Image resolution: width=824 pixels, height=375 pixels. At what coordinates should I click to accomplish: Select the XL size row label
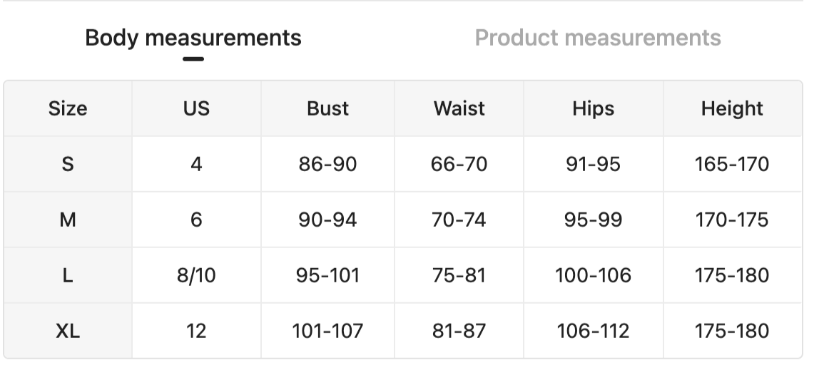[x=68, y=331]
